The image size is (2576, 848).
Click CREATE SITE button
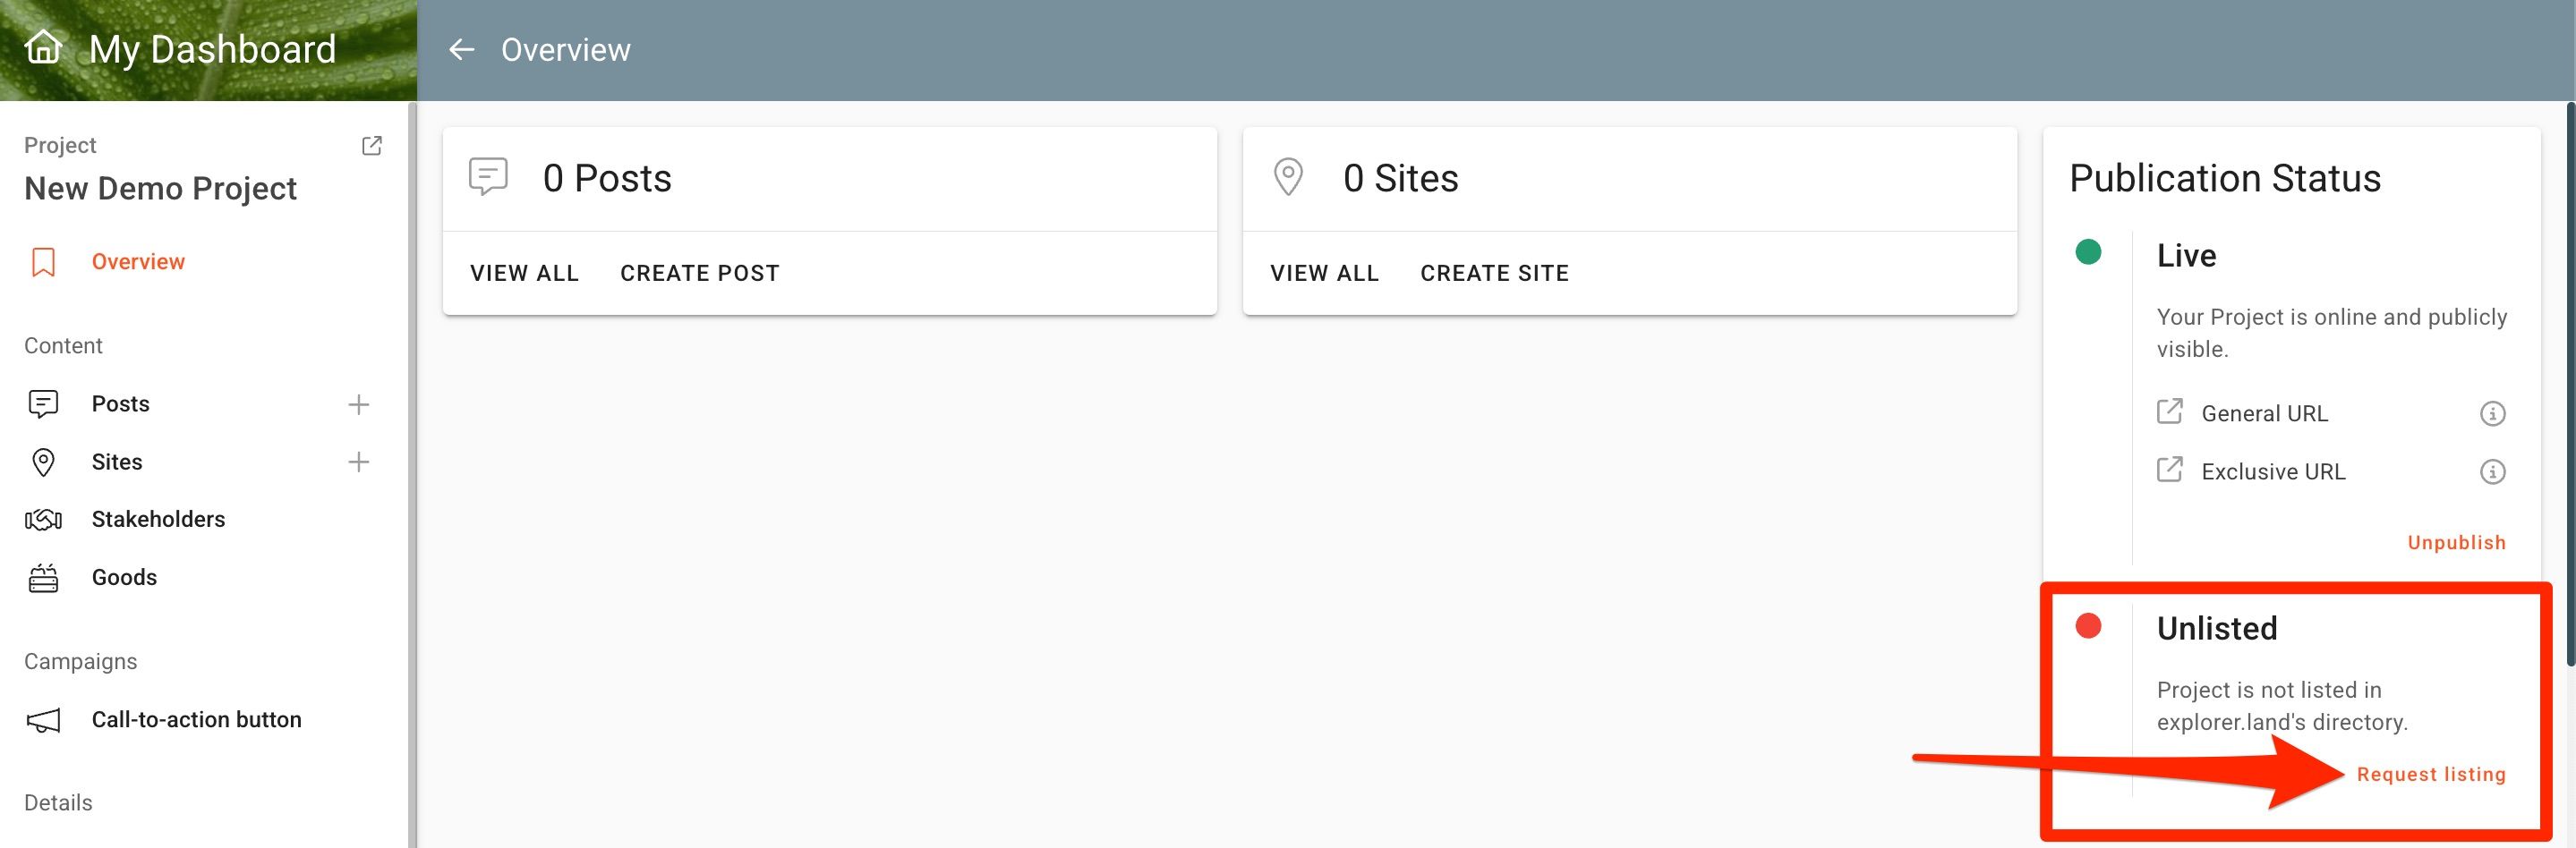1495,273
